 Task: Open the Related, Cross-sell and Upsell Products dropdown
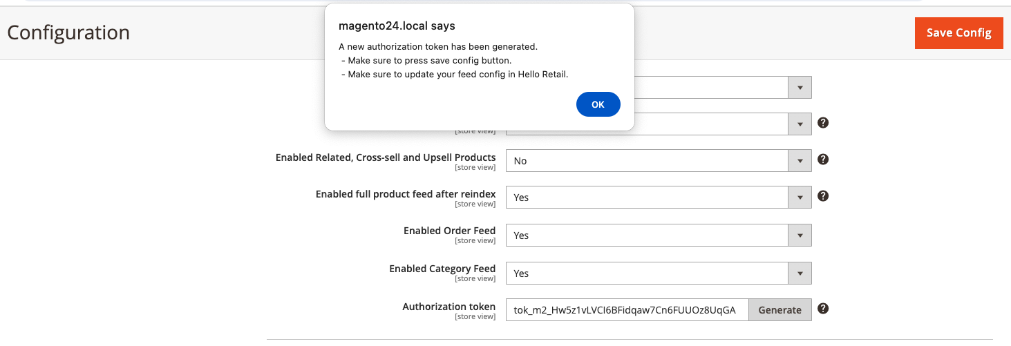658,161
